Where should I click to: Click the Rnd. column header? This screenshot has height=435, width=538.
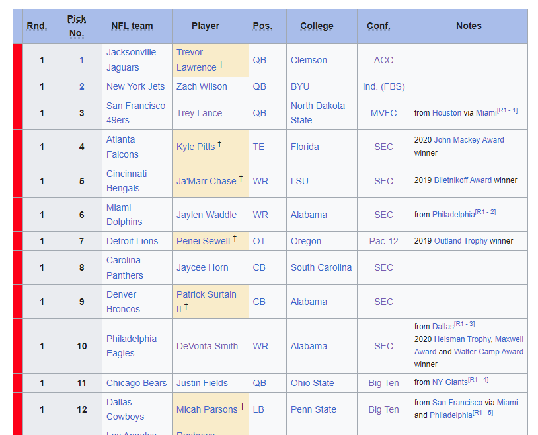(x=37, y=26)
